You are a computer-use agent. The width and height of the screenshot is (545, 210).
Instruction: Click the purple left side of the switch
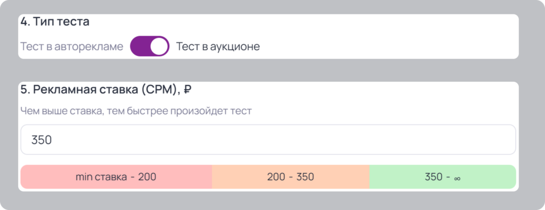pos(140,46)
